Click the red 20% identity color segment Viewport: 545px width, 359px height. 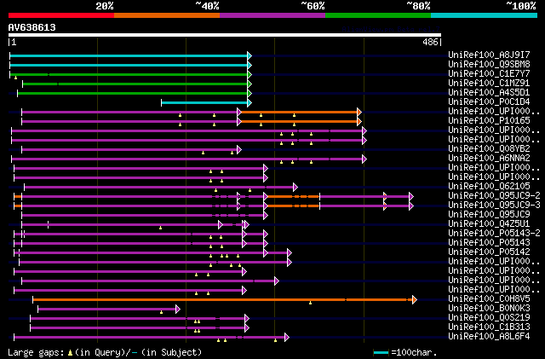coord(61,15)
